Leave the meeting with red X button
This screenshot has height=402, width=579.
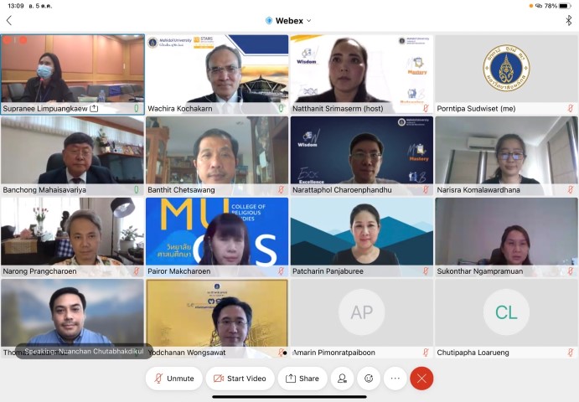pos(421,379)
